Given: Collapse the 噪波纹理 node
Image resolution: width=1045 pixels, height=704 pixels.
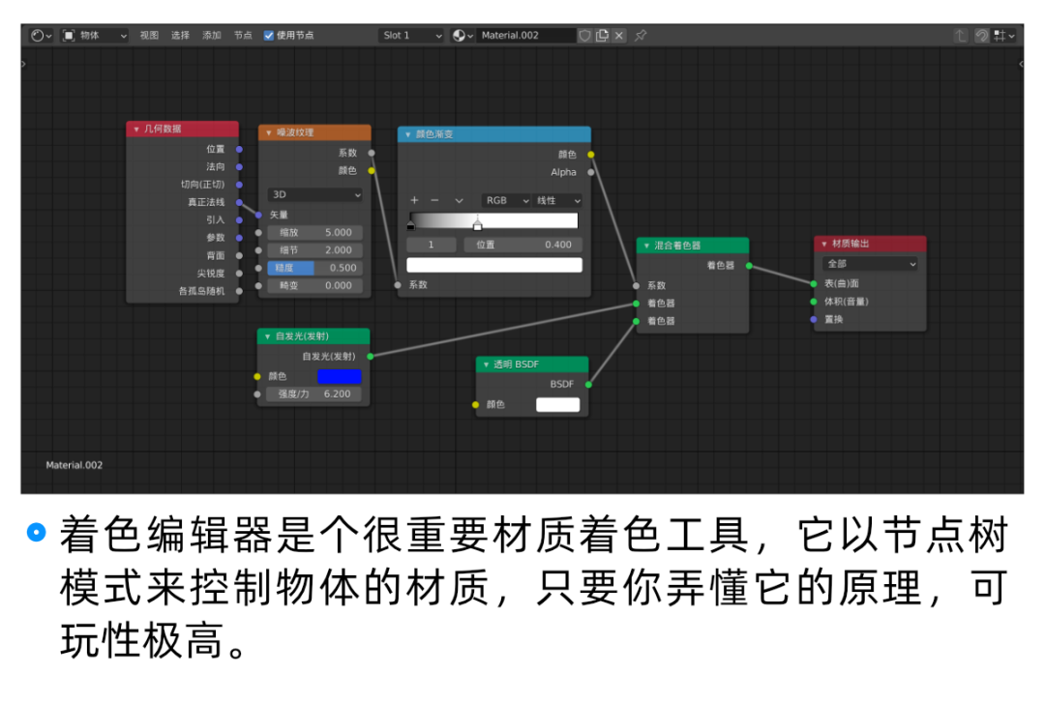Looking at the screenshot, I should tap(269, 132).
